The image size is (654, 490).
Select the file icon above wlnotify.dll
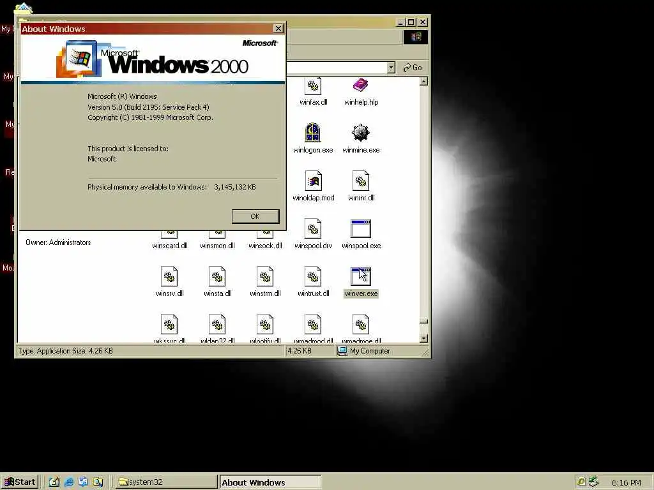[x=265, y=324]
